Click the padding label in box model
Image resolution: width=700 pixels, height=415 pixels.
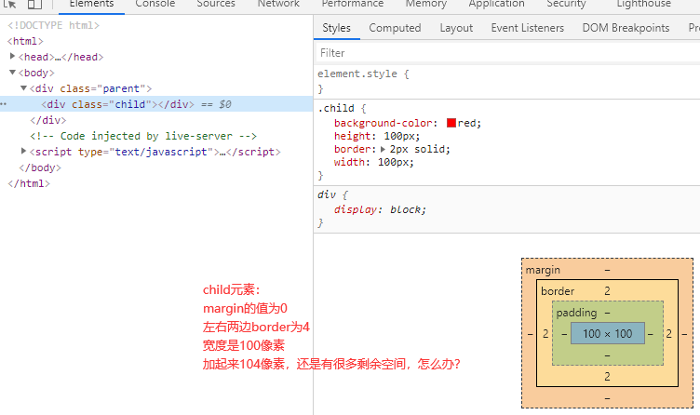pos(576,313)
